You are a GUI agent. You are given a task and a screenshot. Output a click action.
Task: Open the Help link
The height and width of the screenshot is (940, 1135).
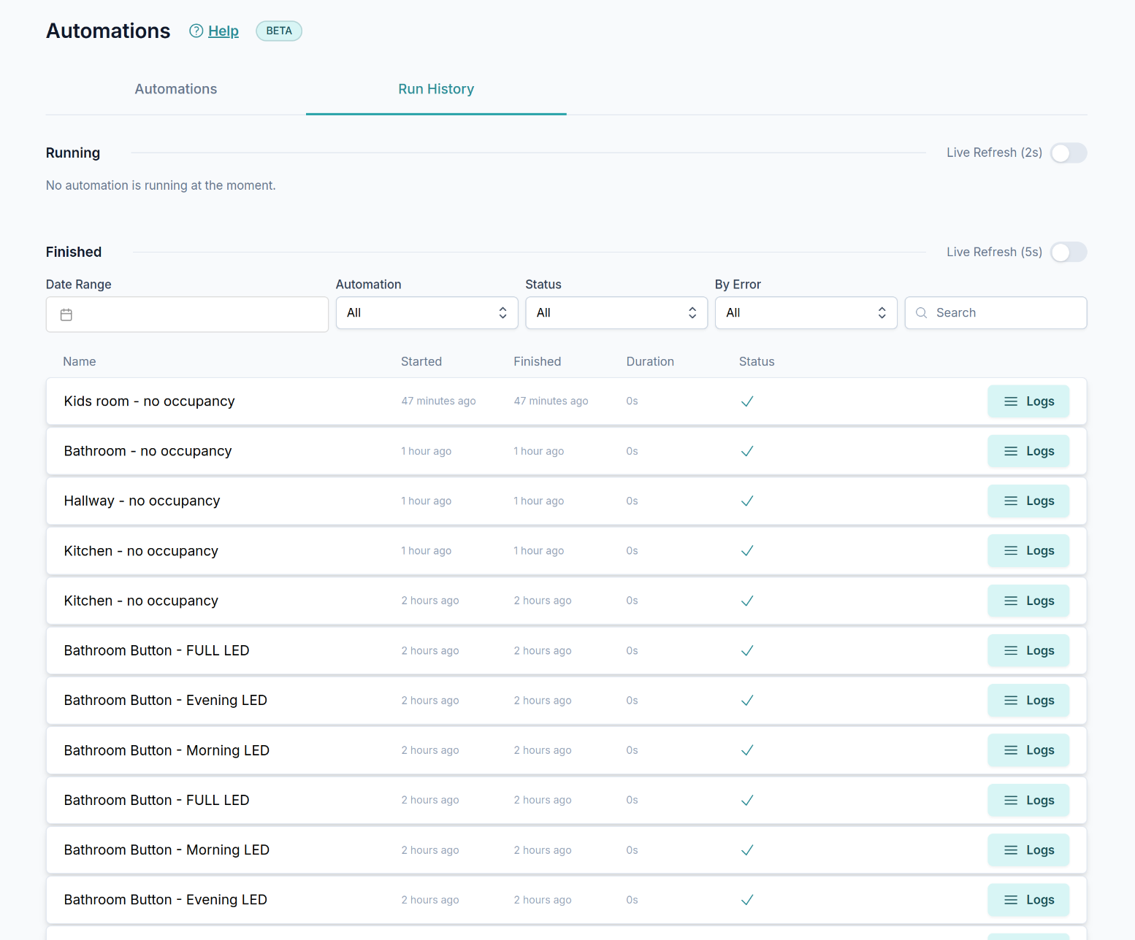tap(223, 31)
